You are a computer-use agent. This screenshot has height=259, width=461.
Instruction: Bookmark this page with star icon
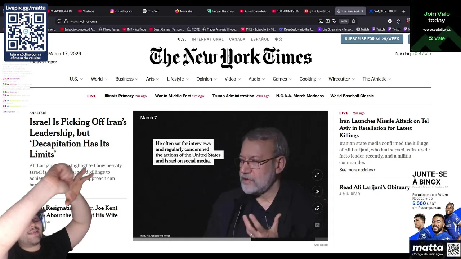click(x=354, y=21)
